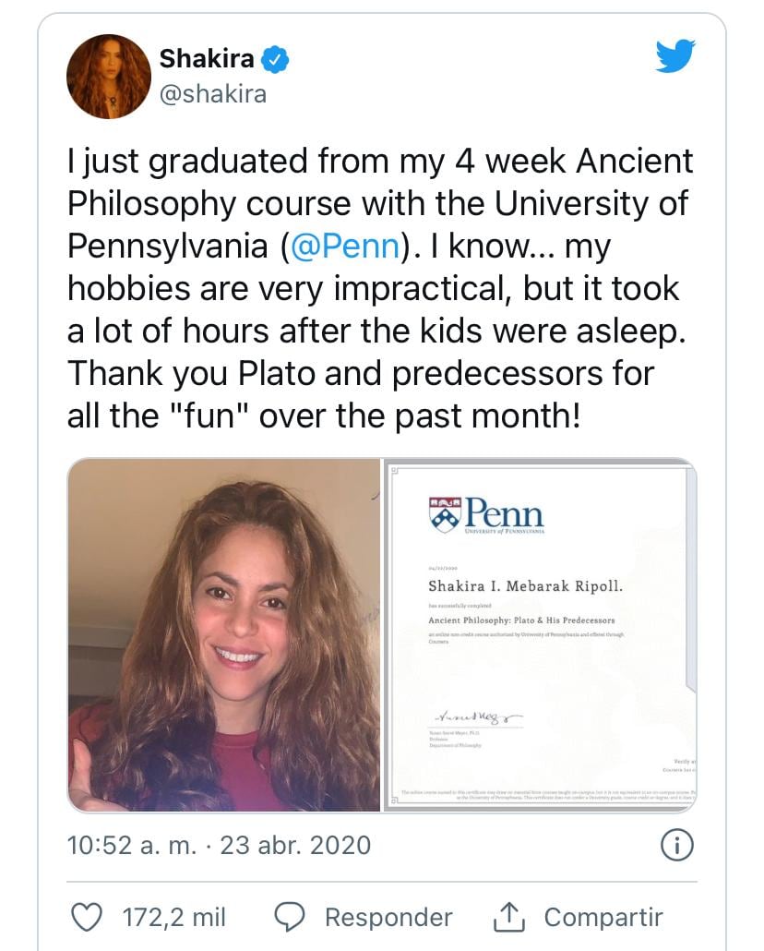Screen dimensions: 764x951
Task: Click the Penn shield logo on certificate
Action: coord(444,514)
